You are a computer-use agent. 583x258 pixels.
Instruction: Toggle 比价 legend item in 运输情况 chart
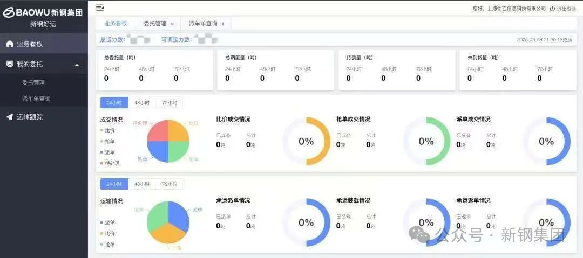tap(110, 234)
